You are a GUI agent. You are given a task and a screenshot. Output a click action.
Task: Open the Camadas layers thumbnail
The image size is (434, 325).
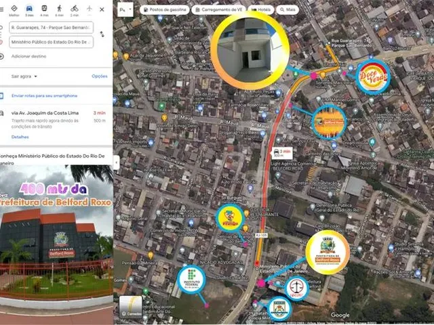point(131,307)
